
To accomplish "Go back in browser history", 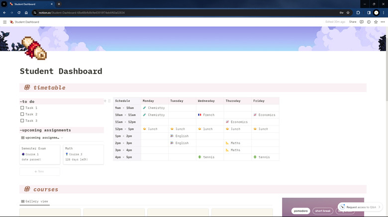I will coord(4,12).
